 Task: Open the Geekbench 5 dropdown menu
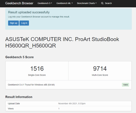tap(45, 3)
